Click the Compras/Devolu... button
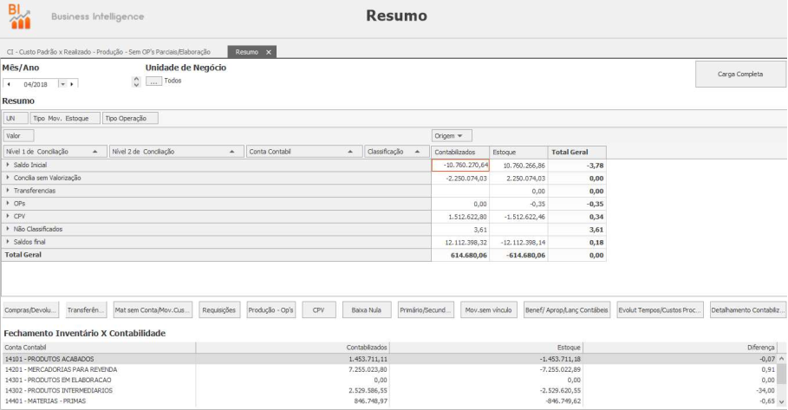Screen dimensions: 788x410 coord(30,309)
